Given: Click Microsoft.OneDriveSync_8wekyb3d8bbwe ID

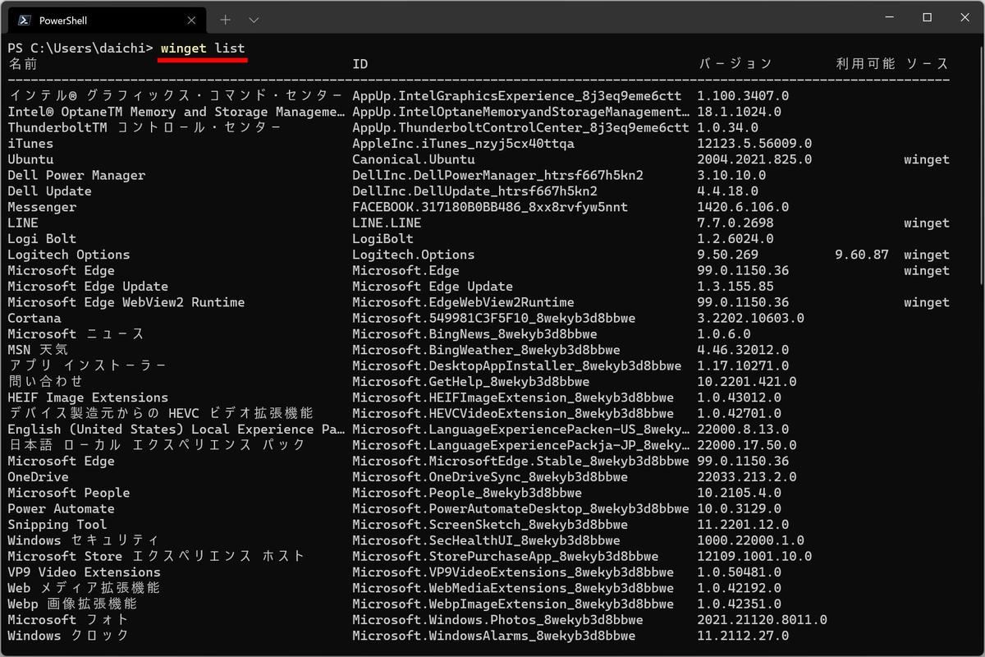Looking at the screenshot, I should [490, 477].
